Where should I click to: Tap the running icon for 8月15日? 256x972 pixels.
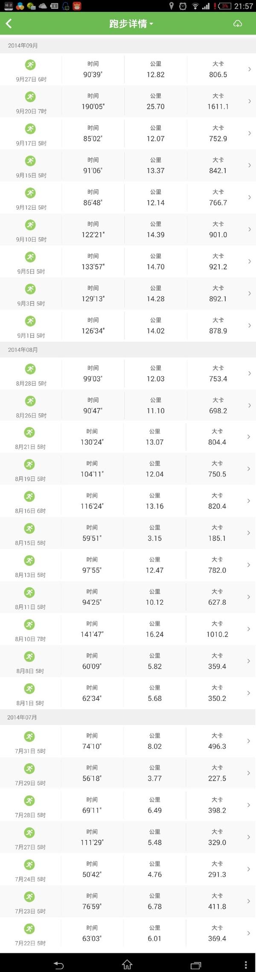tap(29, 529)
